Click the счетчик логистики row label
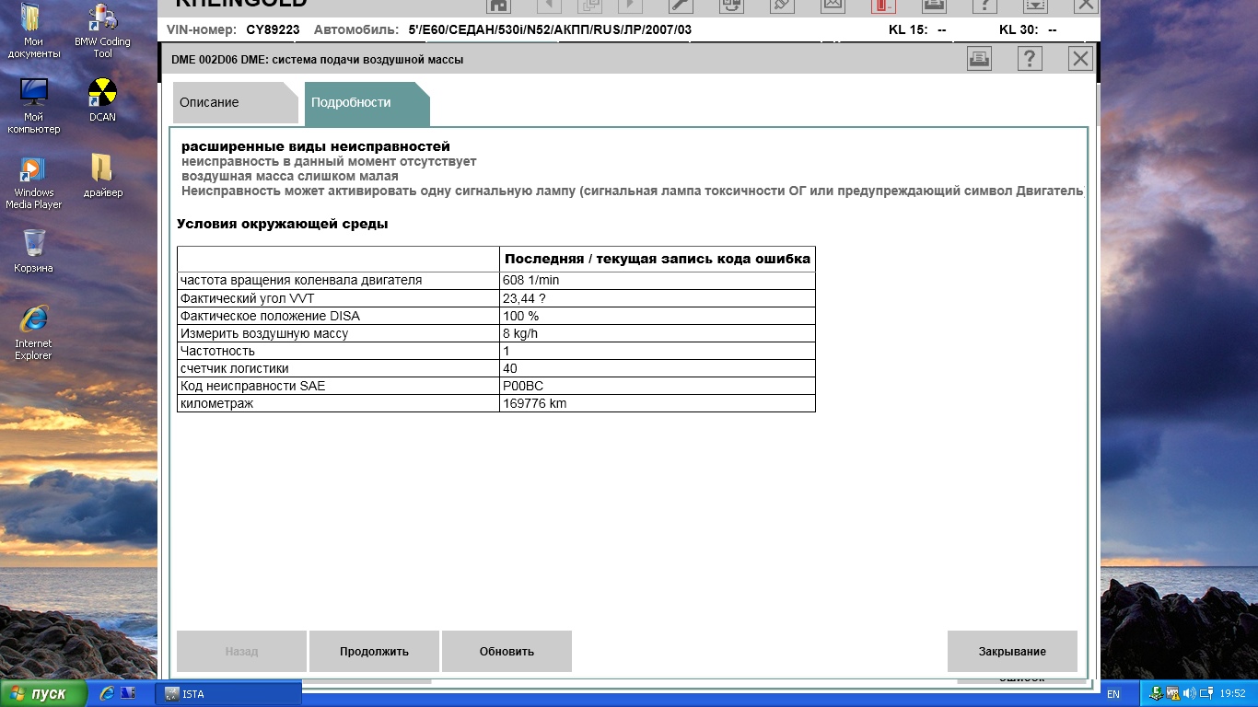 [234, 368]
